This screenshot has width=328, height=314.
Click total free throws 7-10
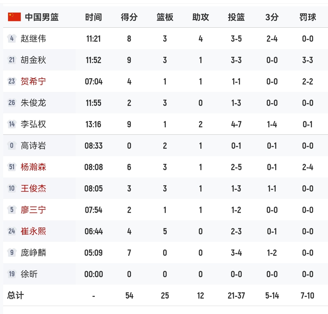point(307,296)
